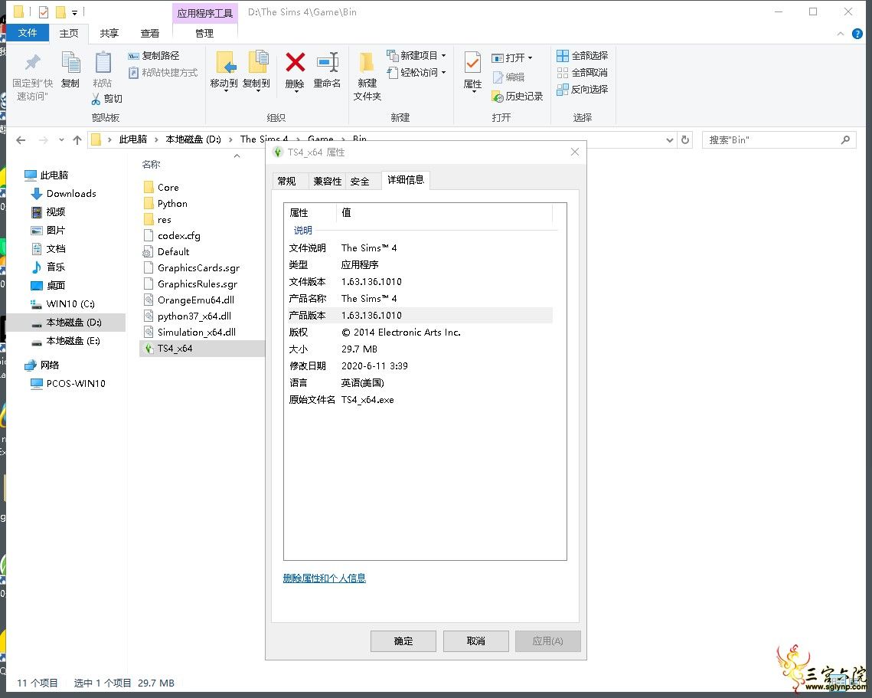
Task: Expand the address bar history dropdown
Action: pyautogui.click(x=670, y=140)
